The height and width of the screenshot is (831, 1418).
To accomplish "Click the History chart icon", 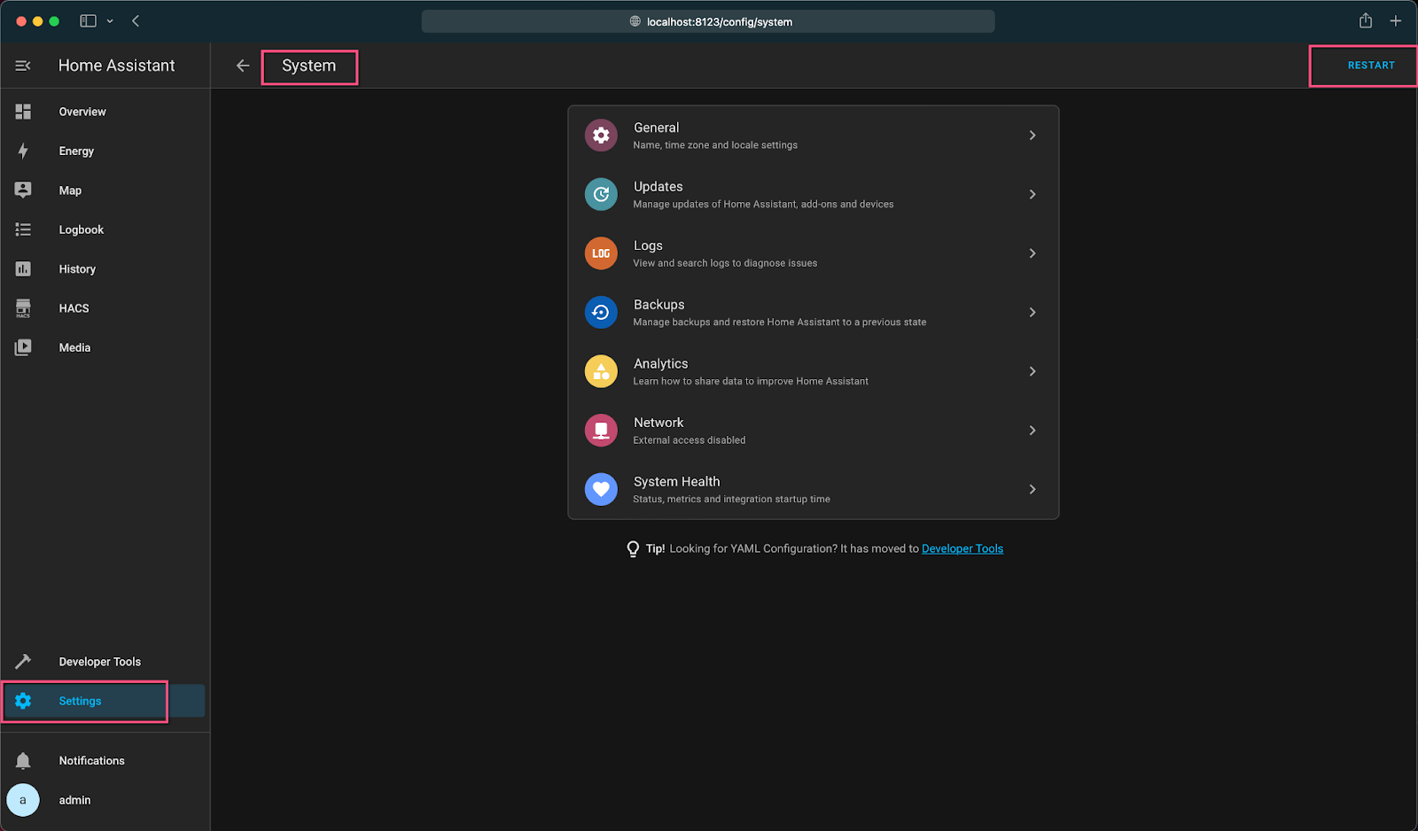I will click(x=23, y=268).
